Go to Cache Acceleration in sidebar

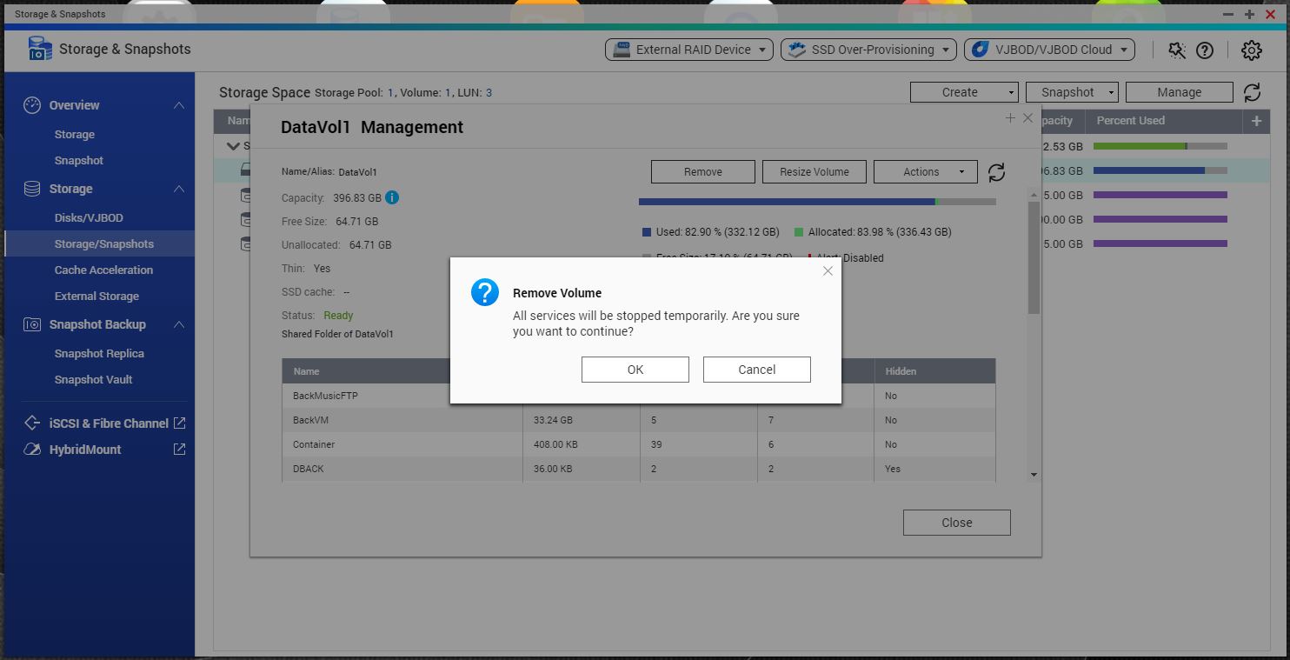(103, 270)
